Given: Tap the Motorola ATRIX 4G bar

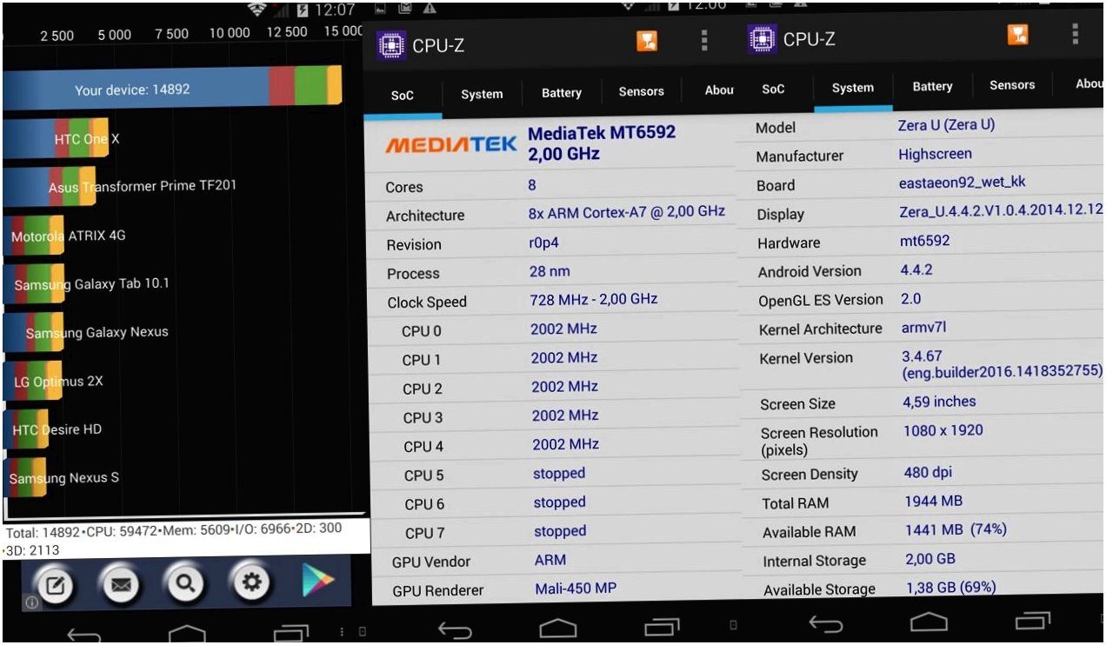Looking at the screenshot, I should coord(34,236).
